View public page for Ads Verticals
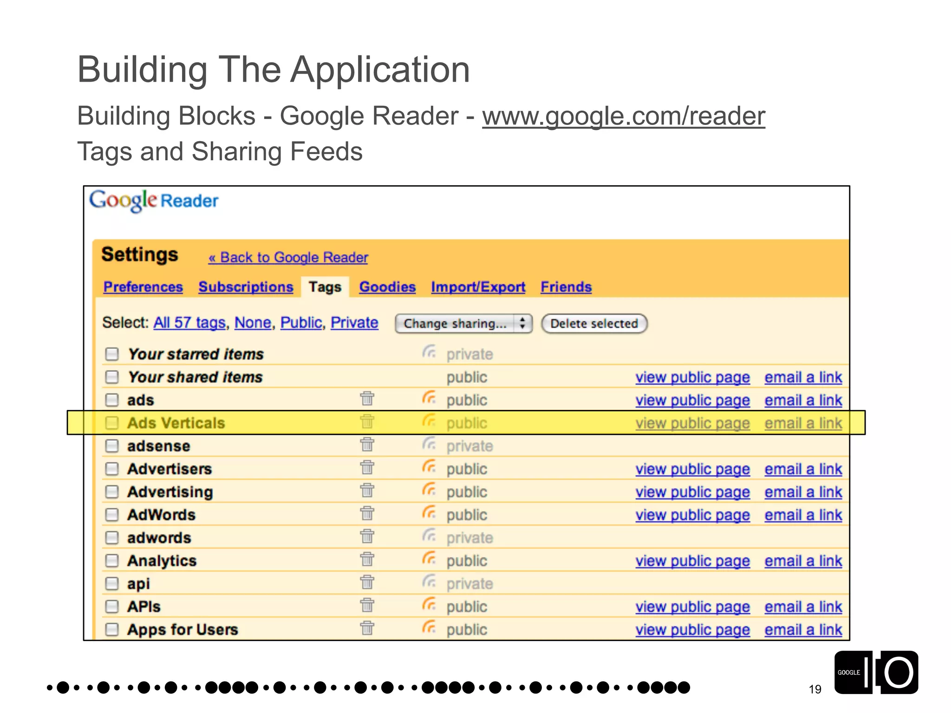Viewport: 951px width, 713px height. point(693,423)
